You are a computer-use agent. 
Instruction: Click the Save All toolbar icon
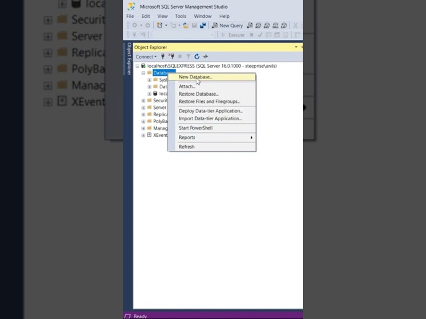[x=203, y=25]
